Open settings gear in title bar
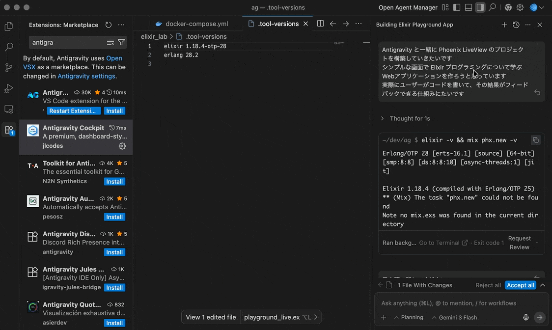The image size is (552, 330). pyautogui.click(x=520, y=7)
